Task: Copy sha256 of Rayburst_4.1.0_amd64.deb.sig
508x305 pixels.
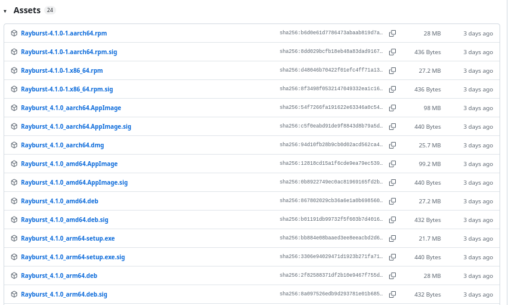Action: tap(392, 220)
